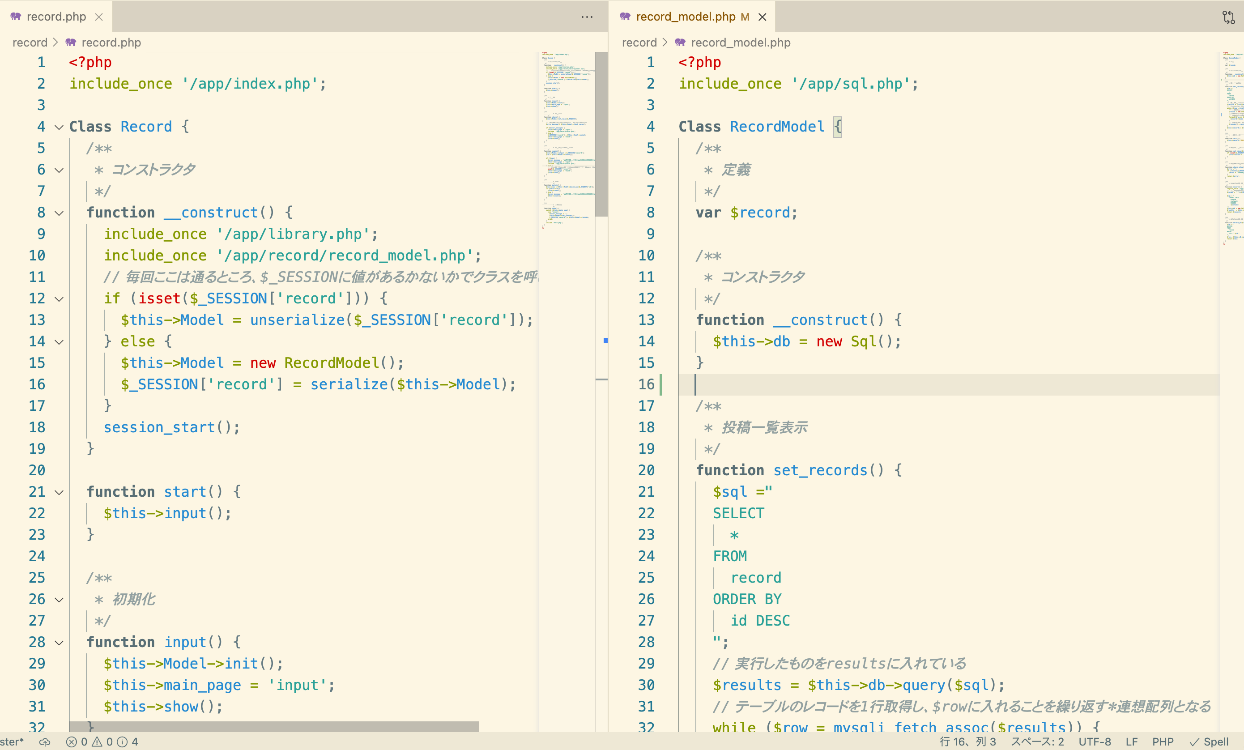Change end of line sequence LF
This screenshot has height=750, width=1244.
click(x=1131, y=741)
